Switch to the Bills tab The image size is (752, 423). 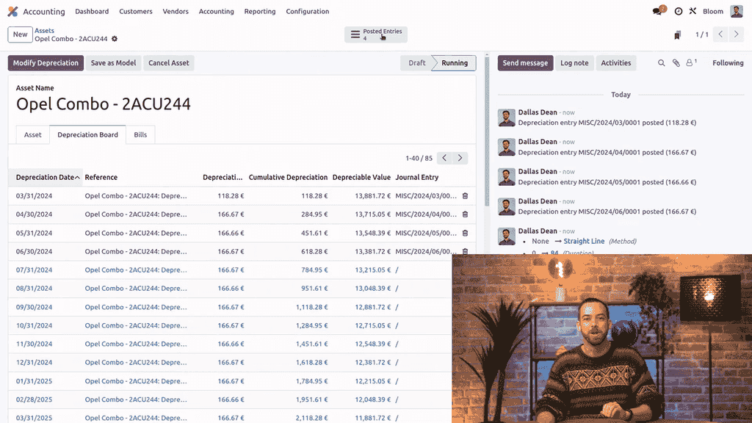(140, 135)
